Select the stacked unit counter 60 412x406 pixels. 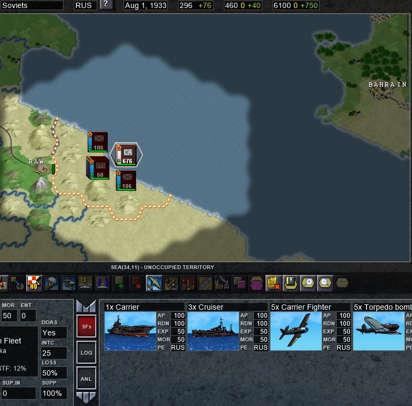97,168
